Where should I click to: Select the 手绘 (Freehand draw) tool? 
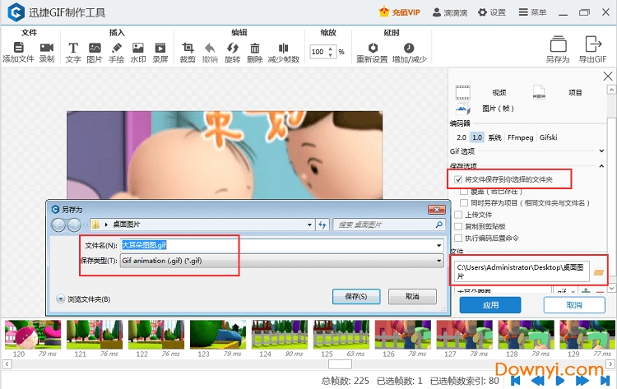116,49
